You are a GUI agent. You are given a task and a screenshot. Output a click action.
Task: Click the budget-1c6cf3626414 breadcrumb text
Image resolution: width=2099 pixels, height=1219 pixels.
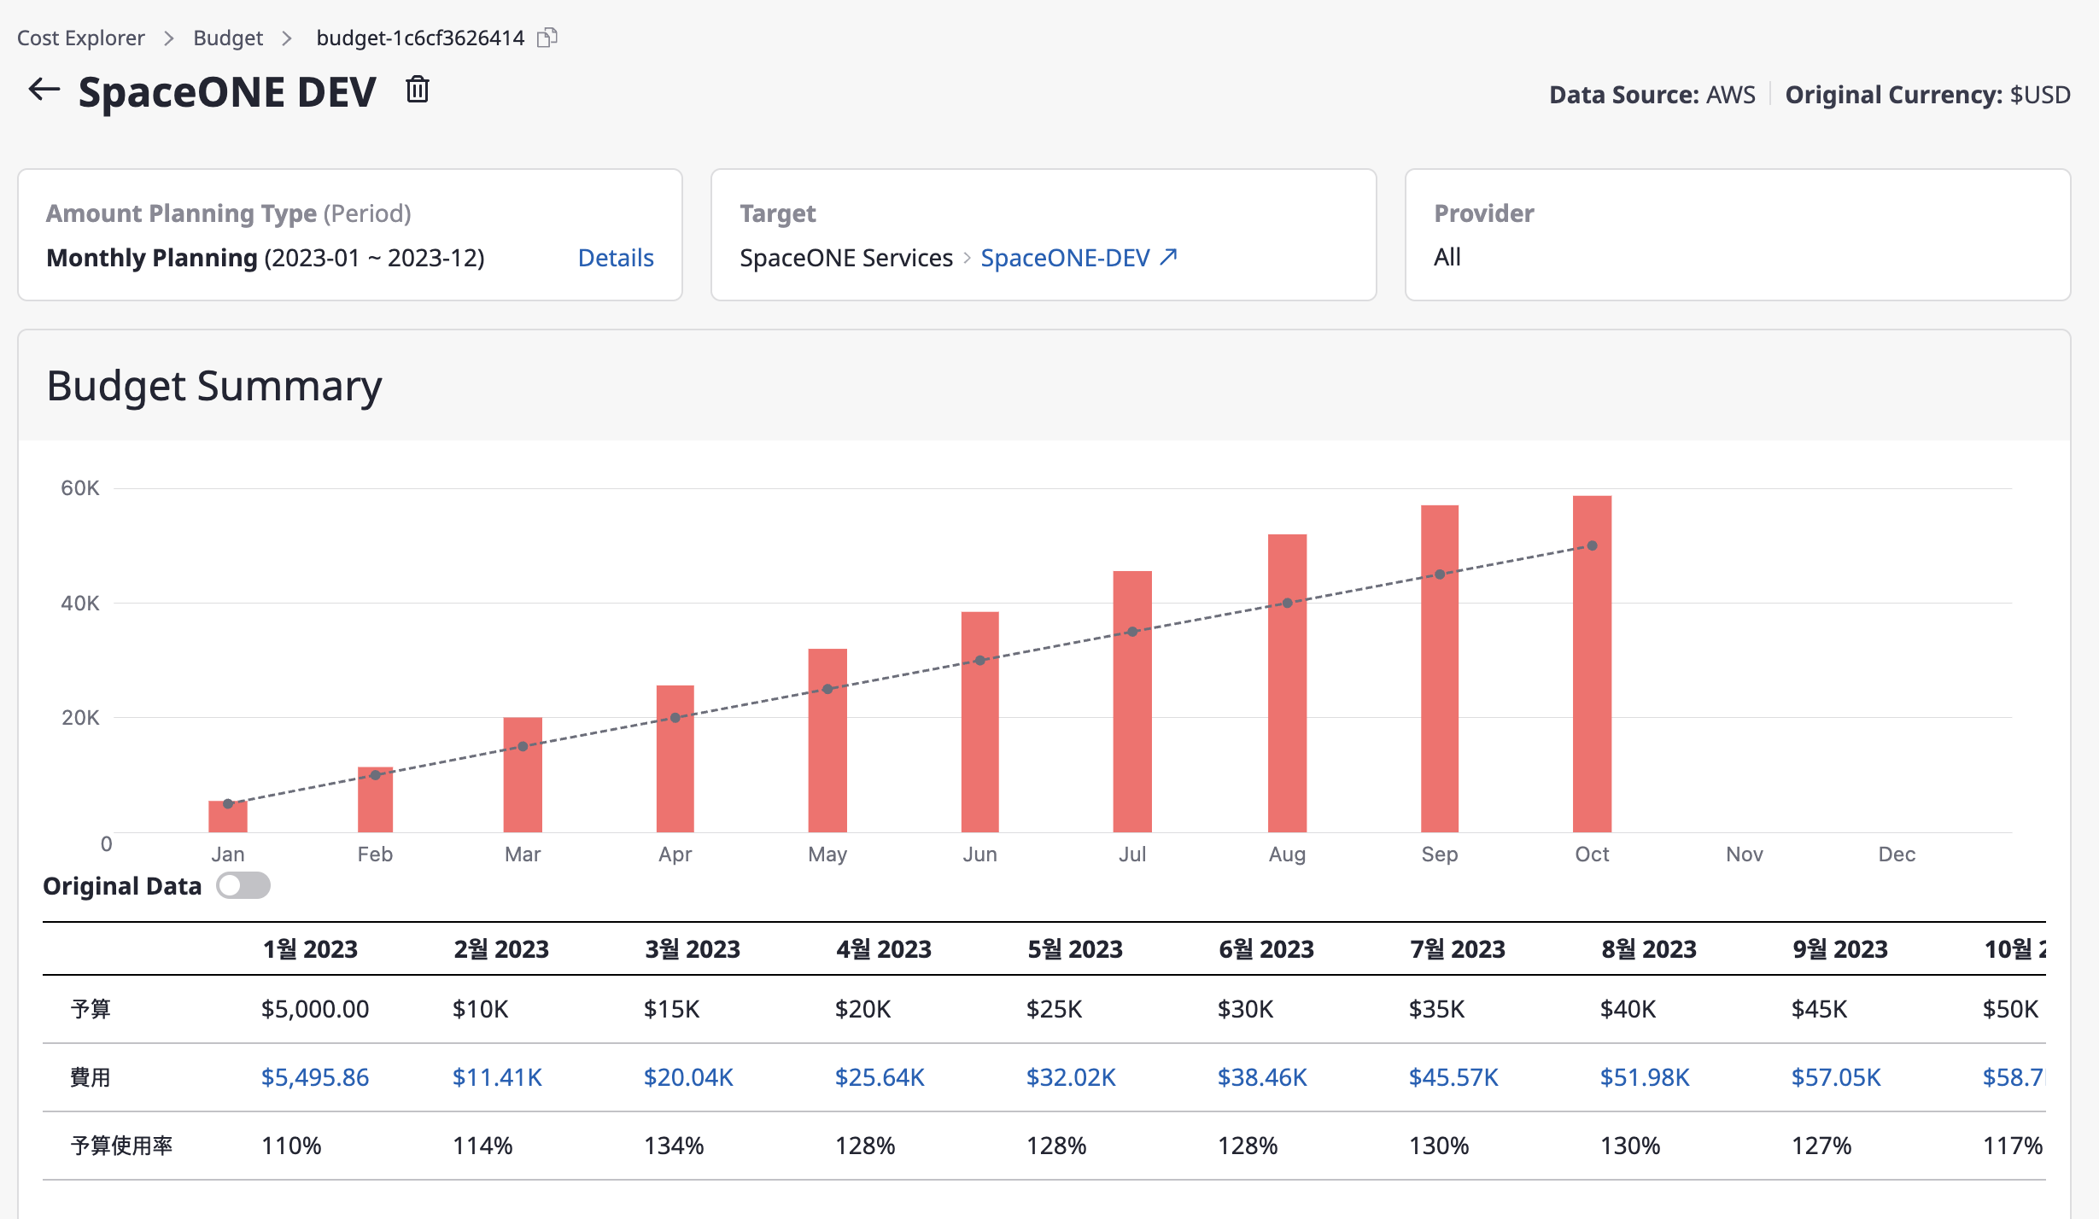pyautogui.click(x=420, y=38)
